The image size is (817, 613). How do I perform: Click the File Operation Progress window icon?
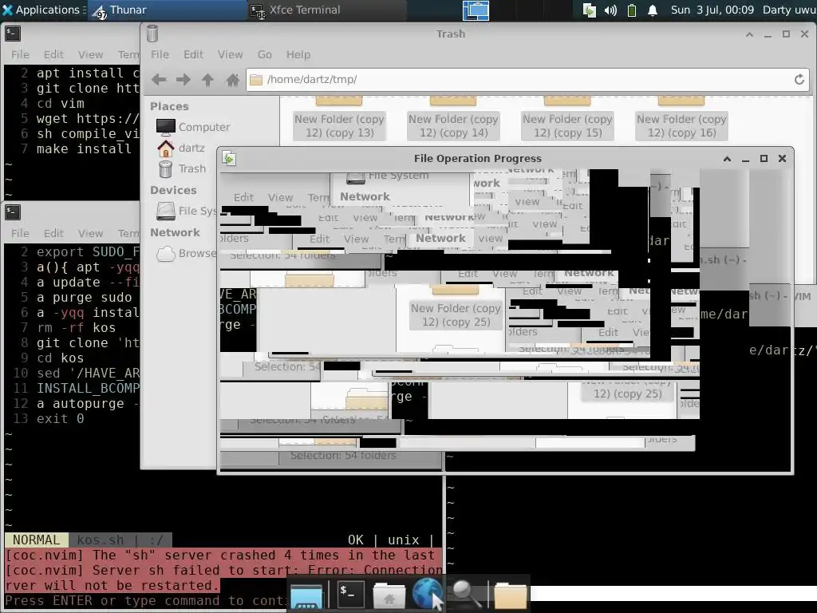[x=229, y=159]
